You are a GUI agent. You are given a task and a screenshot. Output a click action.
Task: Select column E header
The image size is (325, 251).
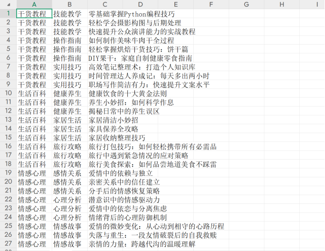click(176, 5)
